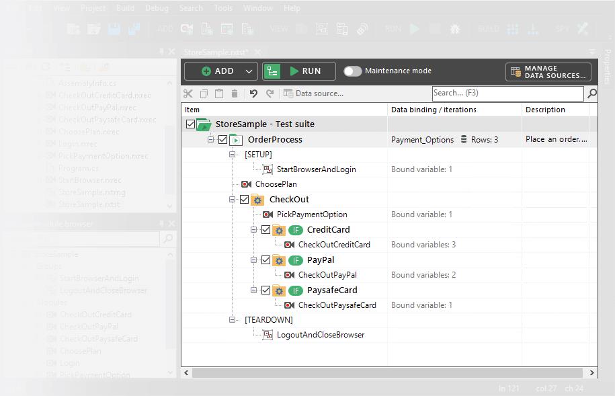615x396 pixels.
Task: Click the green test-sequence view icon beside RUN
Action: pos(272,71)
